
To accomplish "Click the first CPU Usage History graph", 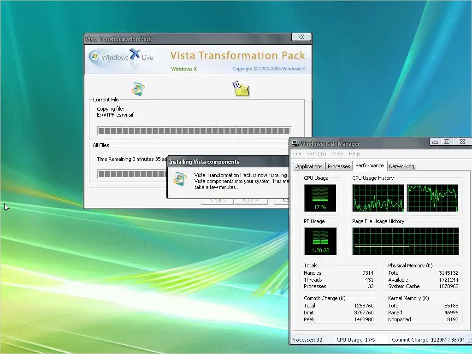I will [378, 198].
